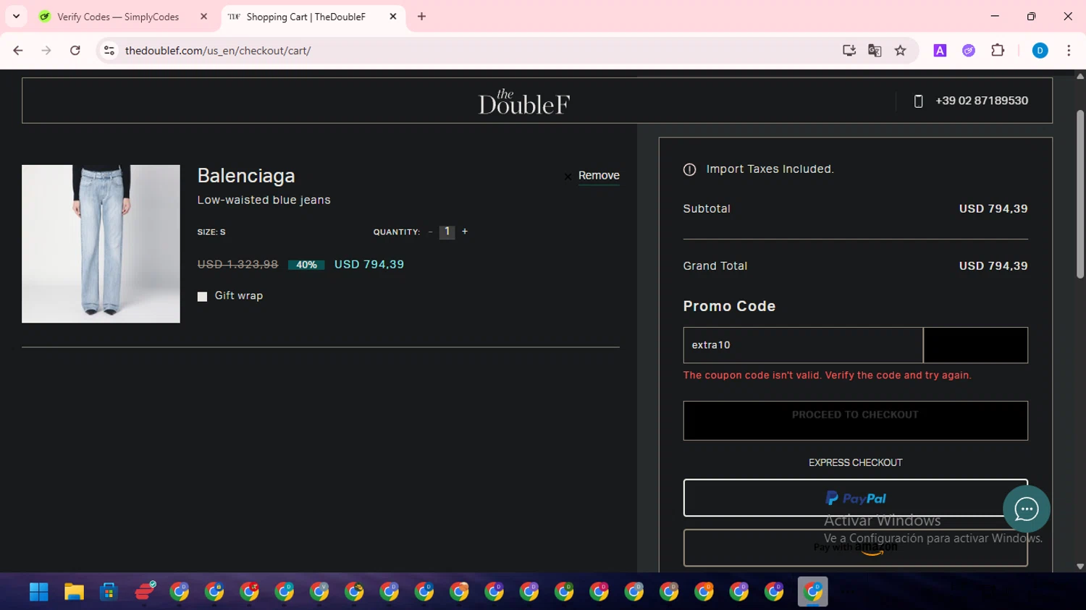Viewport: 1086px width, 610px height.
Task: Reload the page with refresh icon
Action: tap(75, 51)
